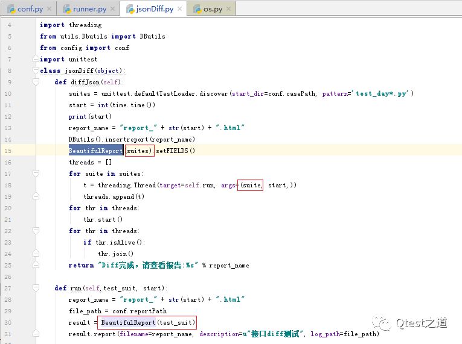Collapse the class jsonDiff fold marker
462x344 pixels.
[x=36, y=70]
